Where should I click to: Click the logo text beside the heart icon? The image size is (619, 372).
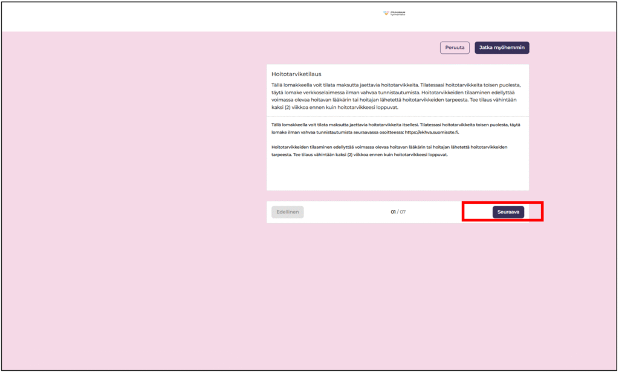[x=398, y=13]
